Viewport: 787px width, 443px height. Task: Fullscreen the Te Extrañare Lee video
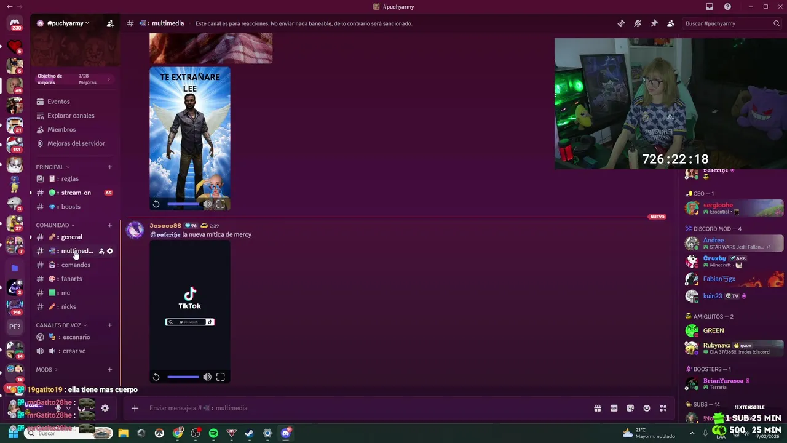pyautogui.click(x=221, y=204)
